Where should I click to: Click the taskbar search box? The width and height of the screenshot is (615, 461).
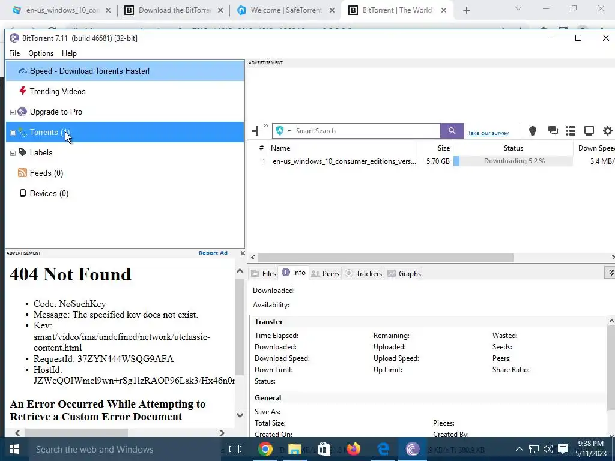click(x=125, y=449)
